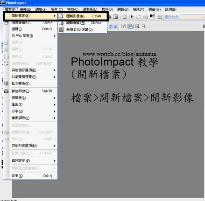Open the 特效(C) menu
Screen dimensions: 205x201
(72, 9)
